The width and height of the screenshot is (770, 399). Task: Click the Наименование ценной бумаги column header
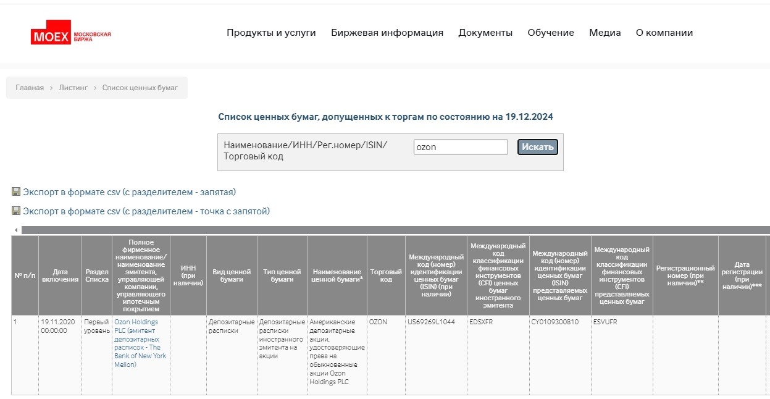[337, 275]
